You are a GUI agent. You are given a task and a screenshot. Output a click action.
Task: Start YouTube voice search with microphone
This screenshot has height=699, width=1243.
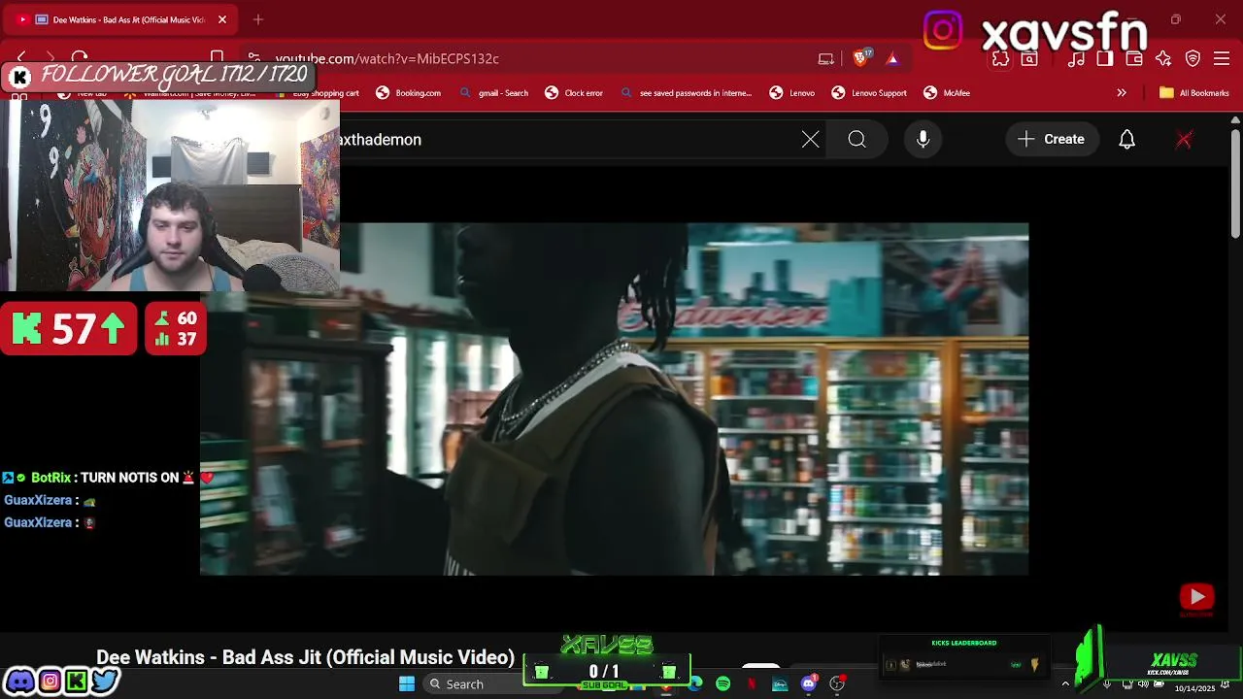pyautogui.click(x=924, y=140)
